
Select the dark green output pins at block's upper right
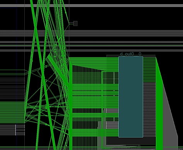(149, 70)
